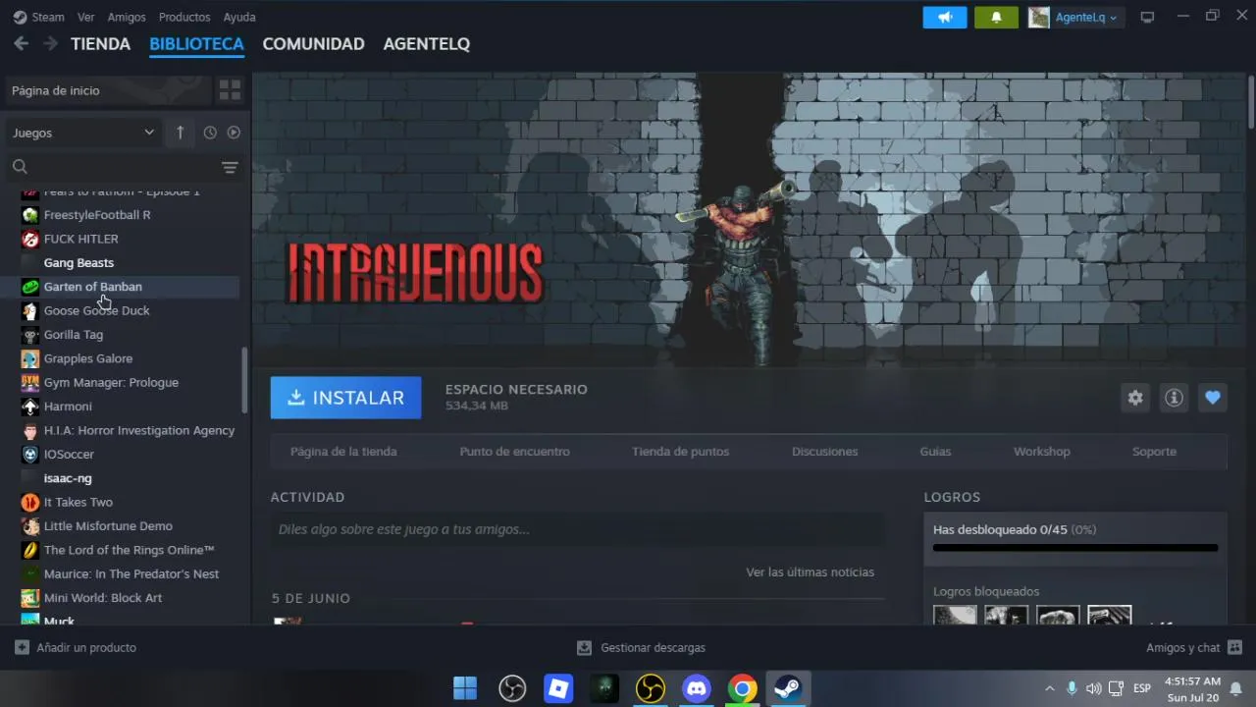The width and height of the screenshot is (1256, 707).
Task: Open Punto de encuentro link
Action: (x=514, y=452)
